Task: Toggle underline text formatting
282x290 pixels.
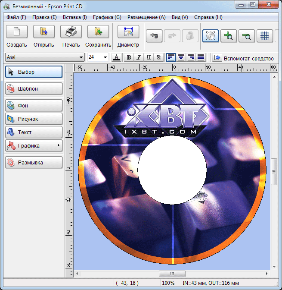Action: pos(149,57)
